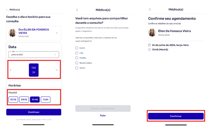This screenshot has height=130, width=209.
Task: Pick the 07:12 time slot
Action: tap(13, 100)
